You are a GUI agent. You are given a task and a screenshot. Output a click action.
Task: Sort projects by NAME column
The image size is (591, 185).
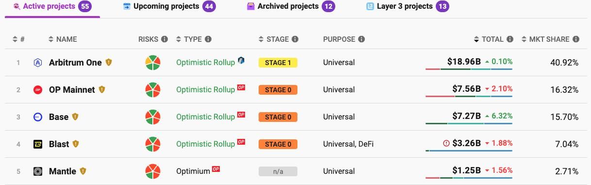tap(63, 39)
